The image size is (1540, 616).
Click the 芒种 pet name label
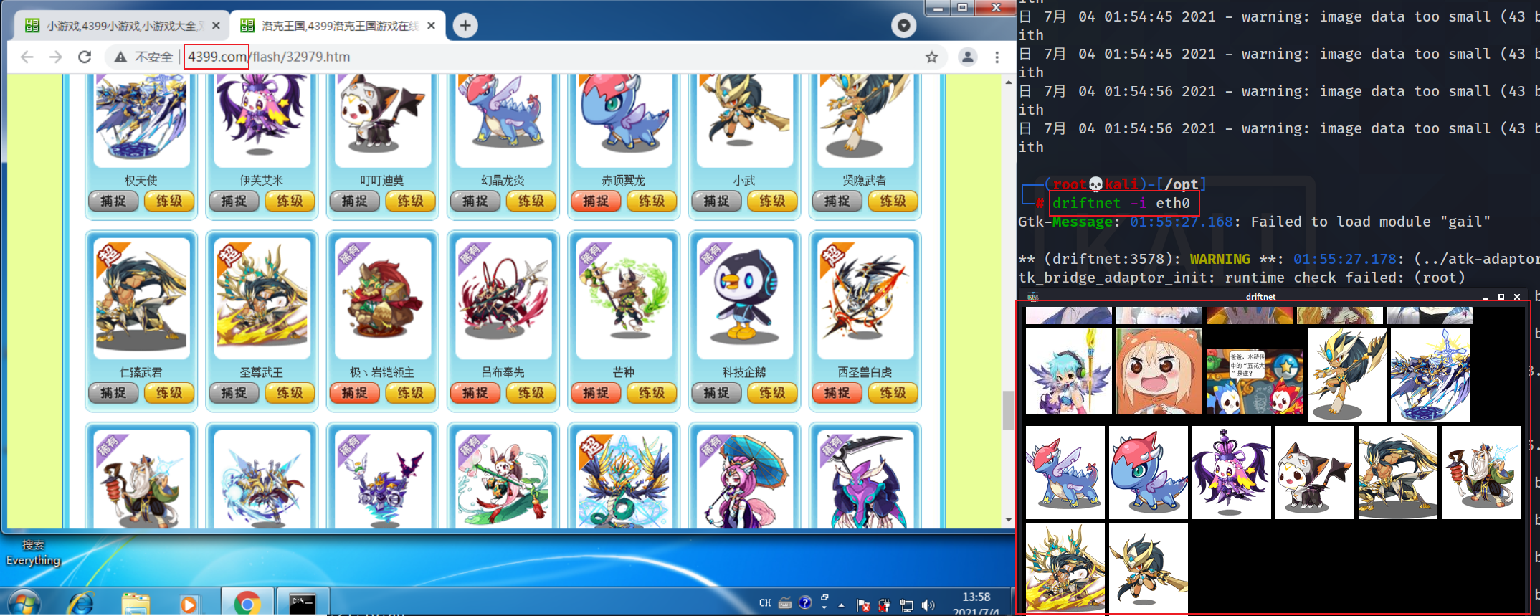[x=623, y=372]
